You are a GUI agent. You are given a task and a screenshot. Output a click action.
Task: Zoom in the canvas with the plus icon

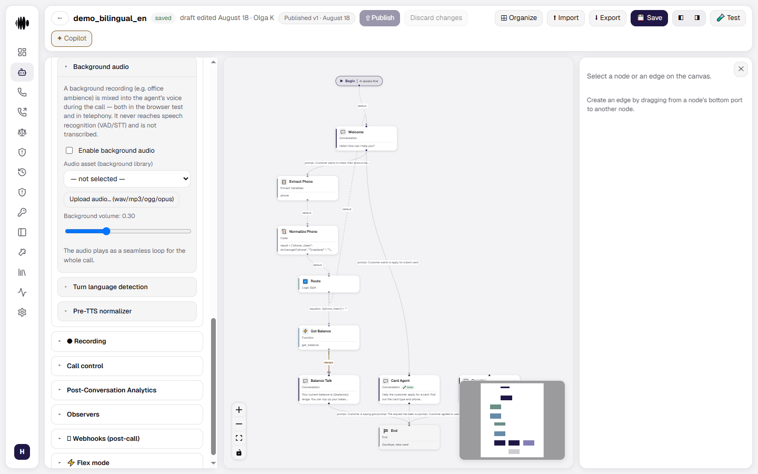pos(239,410)
